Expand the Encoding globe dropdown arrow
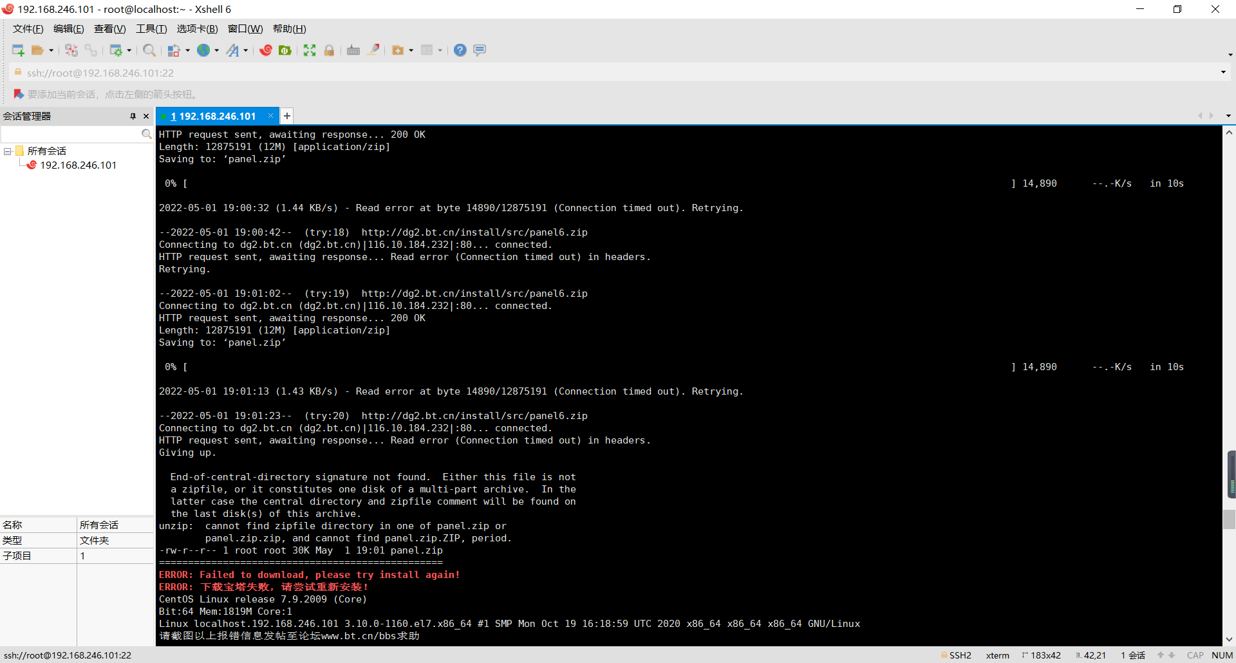 [x=217, y=50]
